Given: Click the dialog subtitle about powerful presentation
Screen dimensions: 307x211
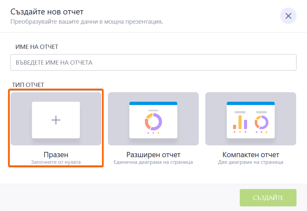Looking at the screenshot, I should tap(87, 22).
